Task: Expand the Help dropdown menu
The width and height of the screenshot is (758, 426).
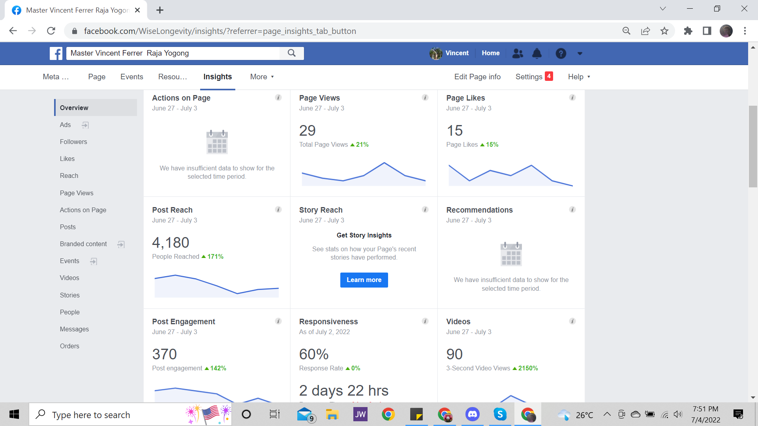Action: [579, 77]
